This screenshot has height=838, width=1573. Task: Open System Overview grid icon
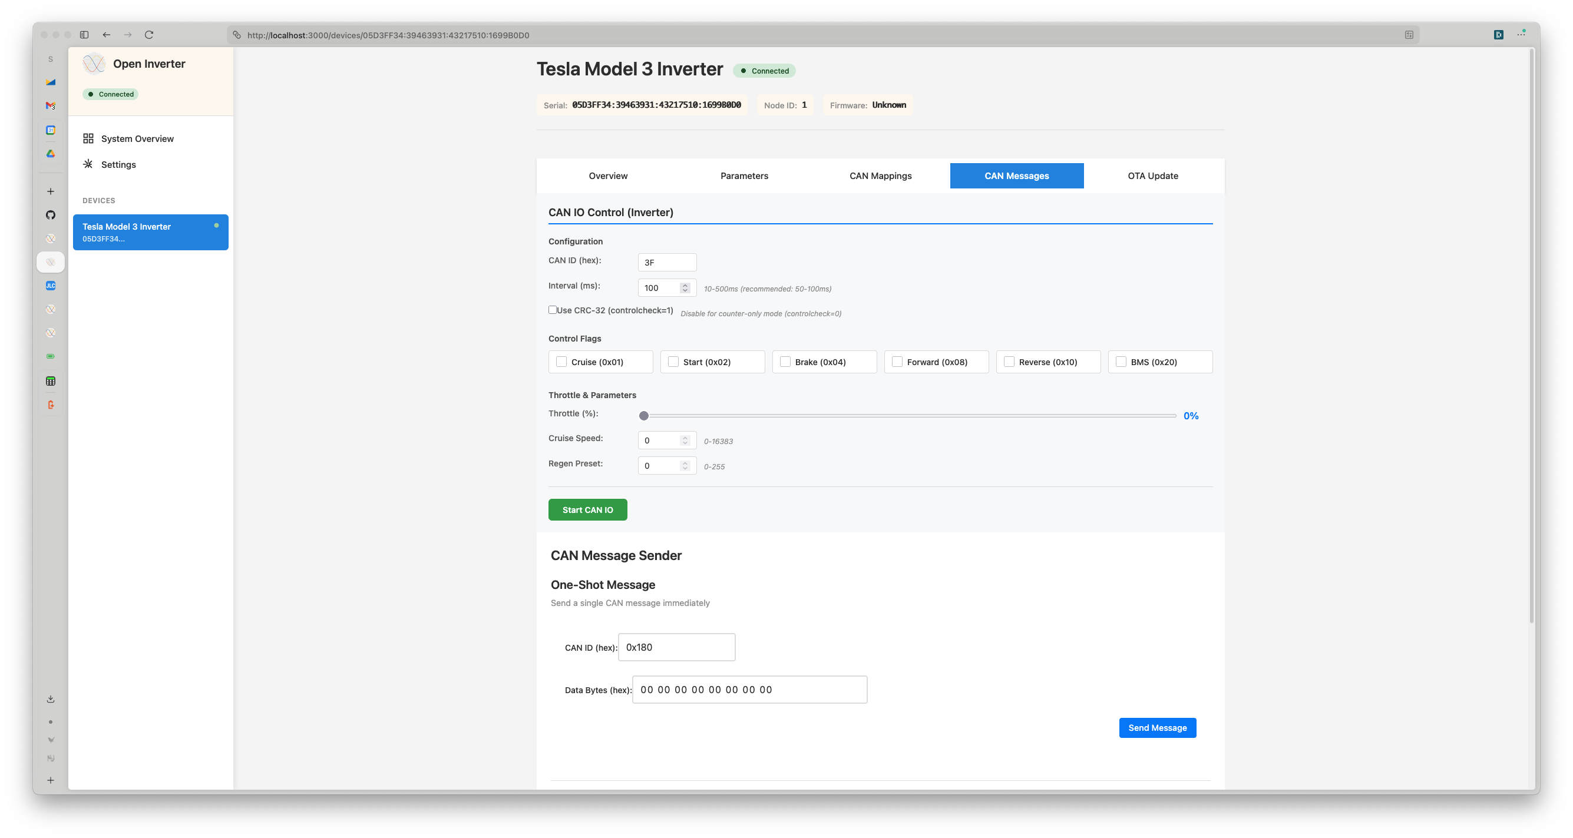click(88, 138)
